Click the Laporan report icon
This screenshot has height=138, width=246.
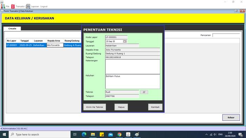[28, 6]
